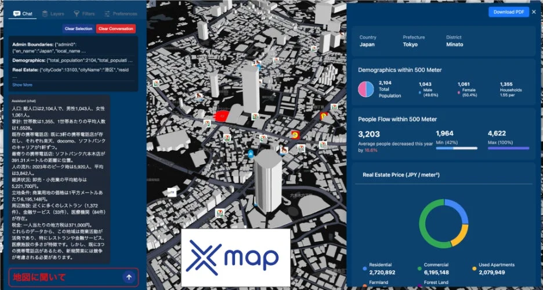Open the Preferences tab
543x290 pixels.
pos(120,13)
